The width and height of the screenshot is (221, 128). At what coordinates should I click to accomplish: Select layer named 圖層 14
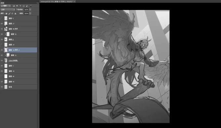click(x=12, y=45)
